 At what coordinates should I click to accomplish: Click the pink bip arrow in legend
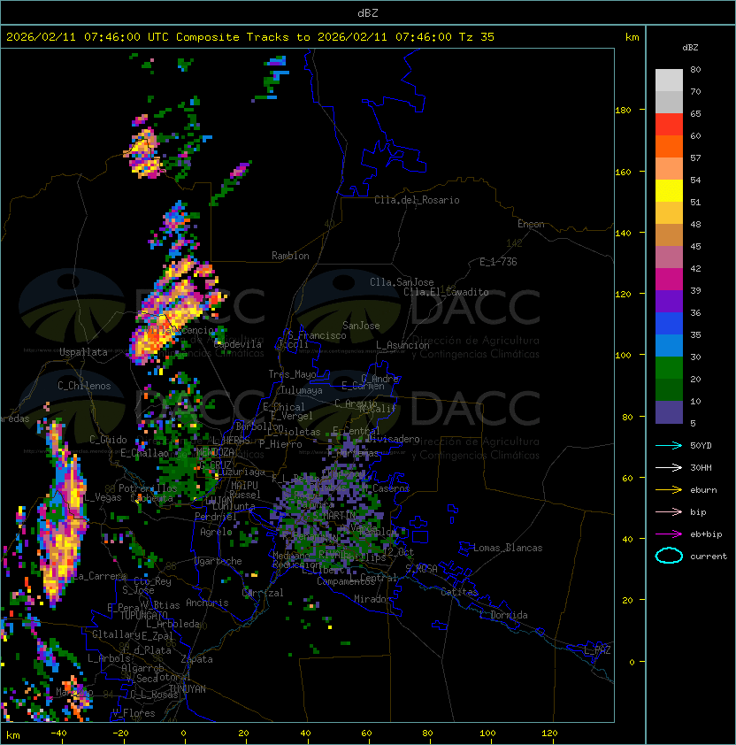pyautogui.click(x=669, y=512)
